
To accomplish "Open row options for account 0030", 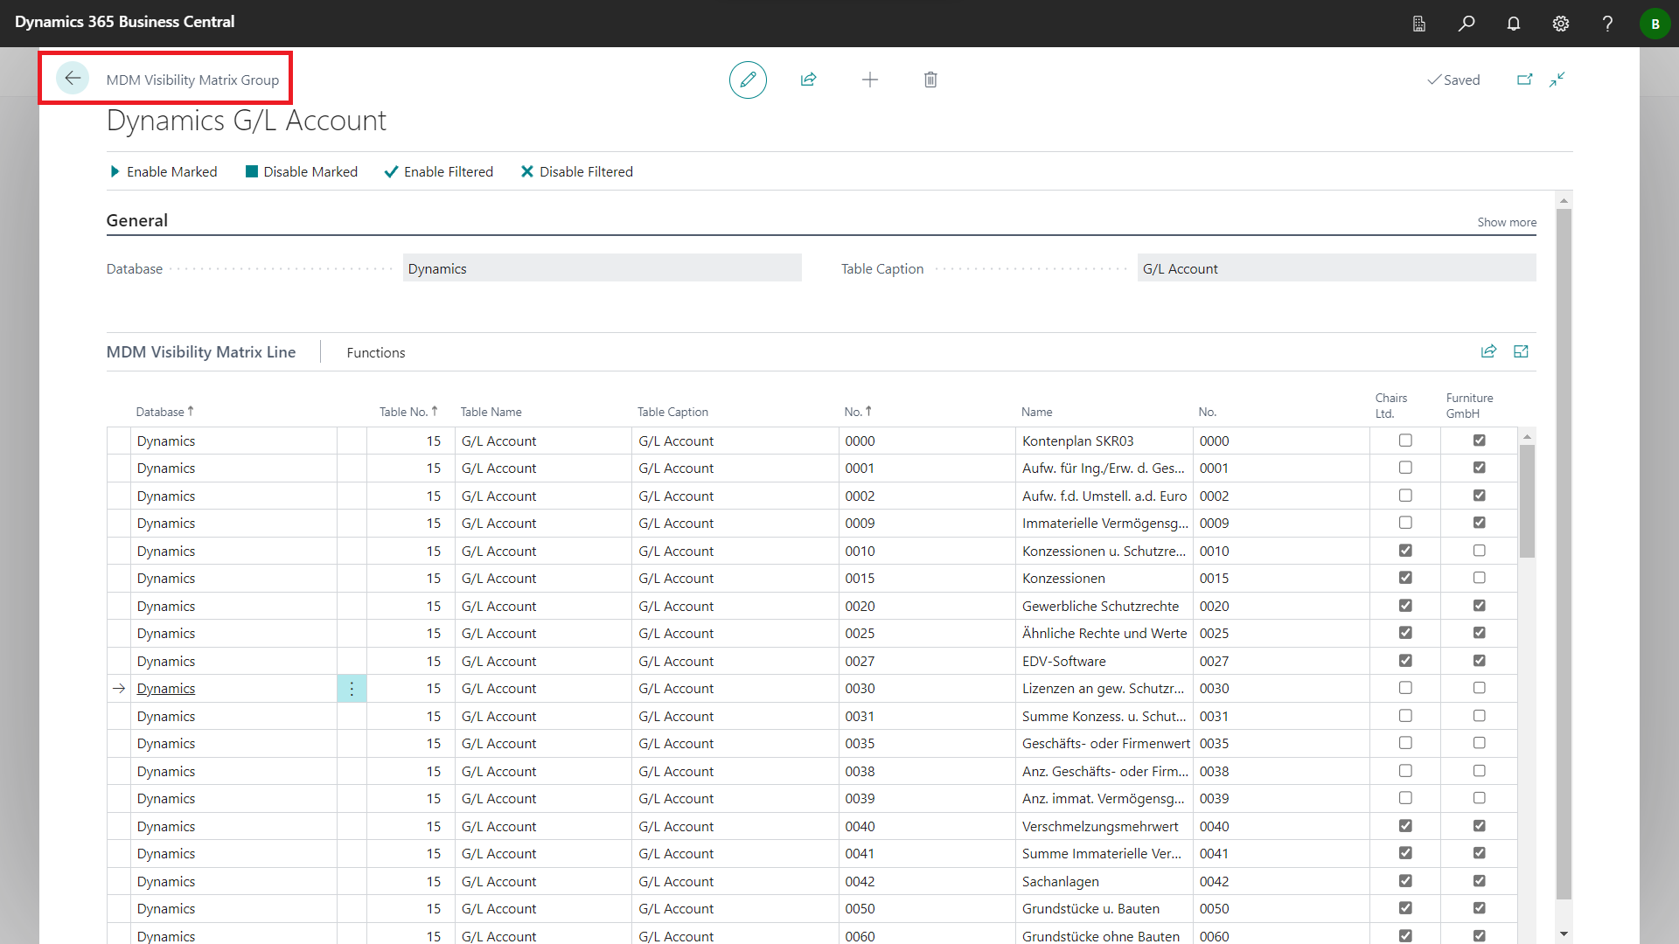I will coord(352,689).
